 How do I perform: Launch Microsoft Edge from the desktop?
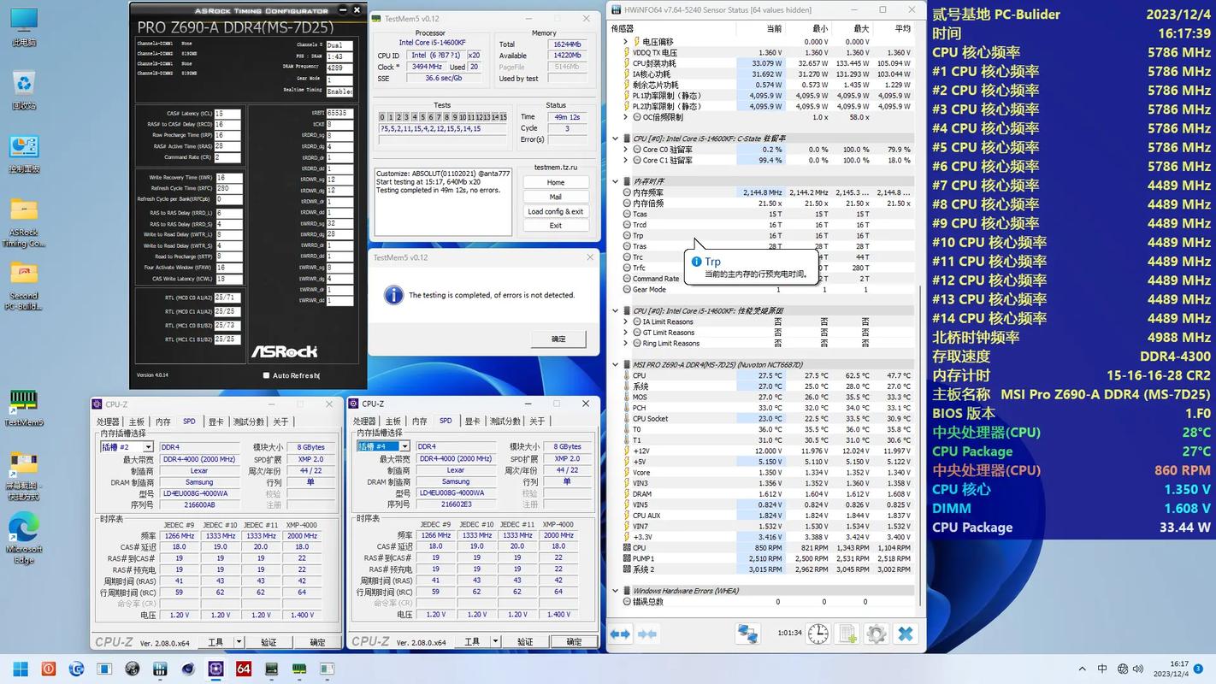pos(24,539)
